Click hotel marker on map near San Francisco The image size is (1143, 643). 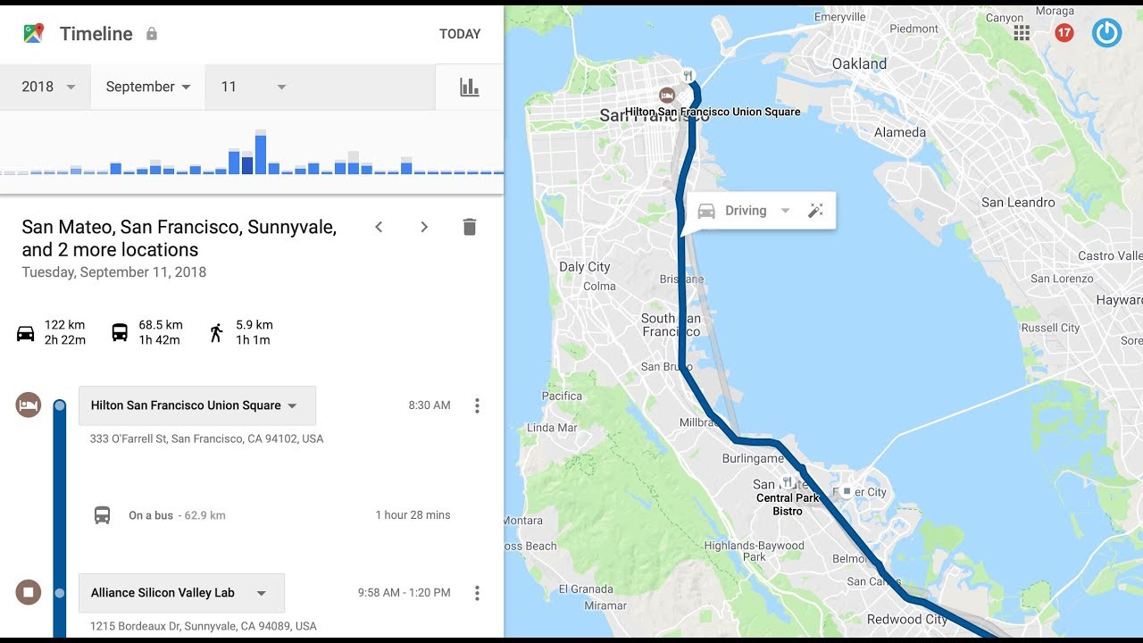[x=665, y=95]
